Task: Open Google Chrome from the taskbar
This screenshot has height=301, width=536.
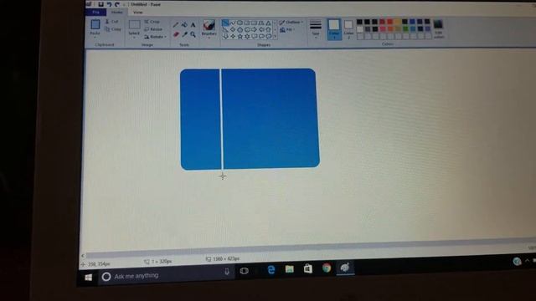Action: 327,268
